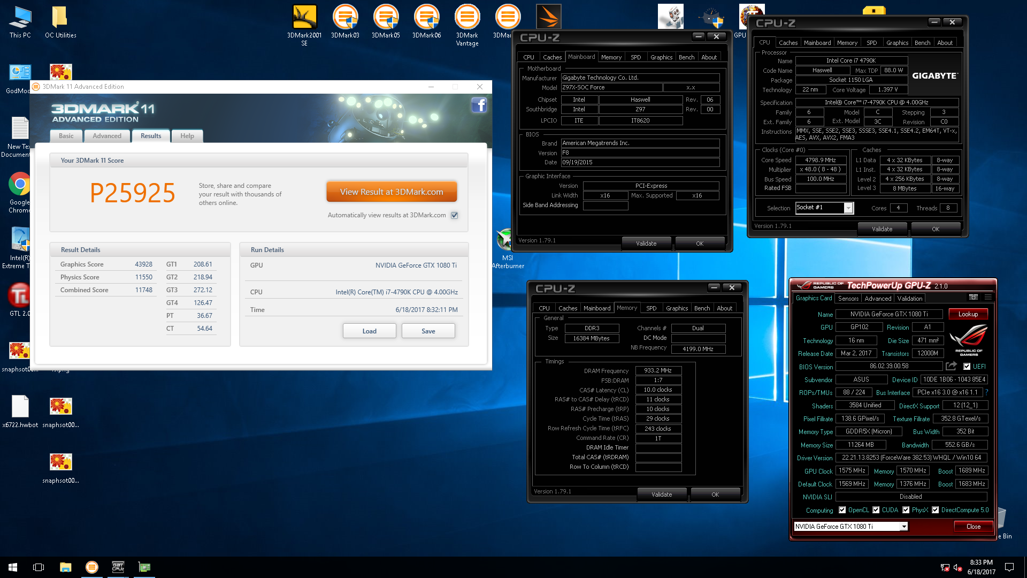Open the GTL 2.0 desktop icon
Viewport: 1027px width, 578px height.
point(20,300)
